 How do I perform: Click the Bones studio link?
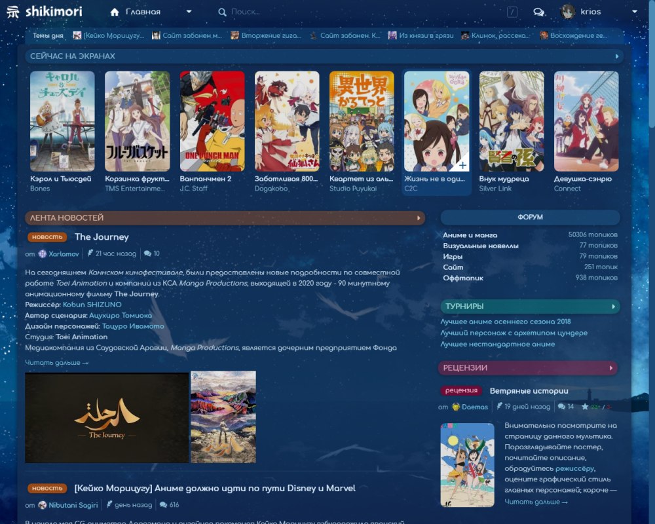coord(40,189)
